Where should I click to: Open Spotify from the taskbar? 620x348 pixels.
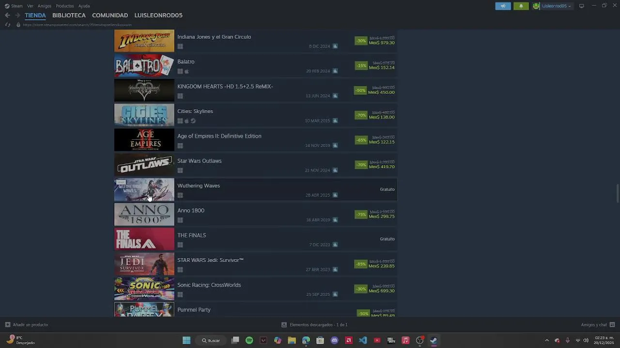click(x=249, y=340)
